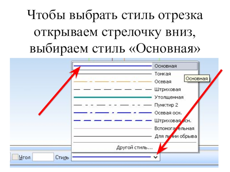This screenshot has height=172, width=230.
Task: Choose the "Утолщенная" thick style
Action: pyautogui.click(x=135, y=97)
